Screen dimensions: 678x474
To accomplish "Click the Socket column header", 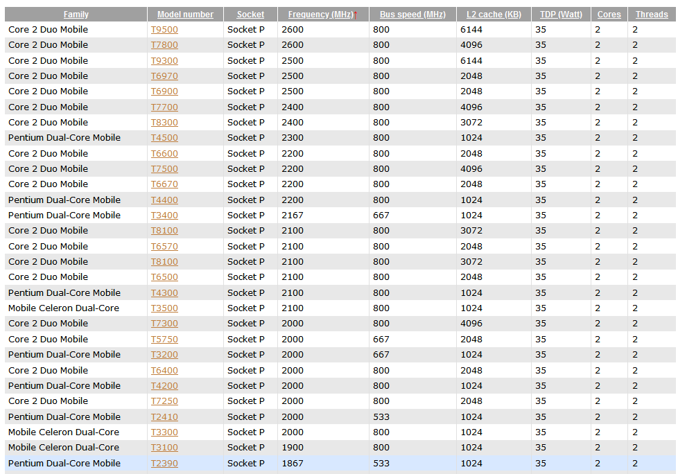I will point(250,15).
